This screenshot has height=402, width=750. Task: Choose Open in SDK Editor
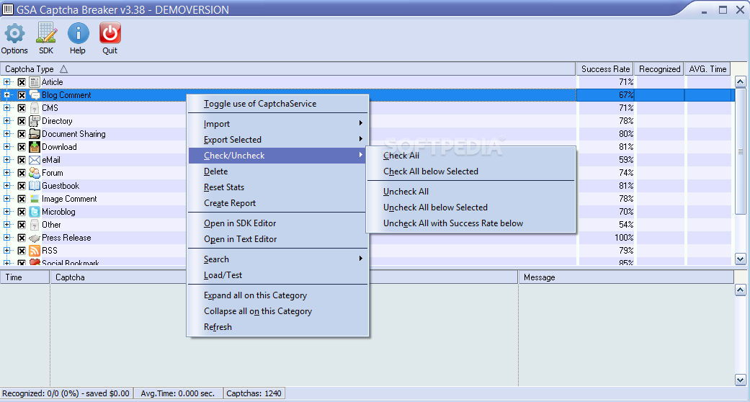(x=277, y=223)
